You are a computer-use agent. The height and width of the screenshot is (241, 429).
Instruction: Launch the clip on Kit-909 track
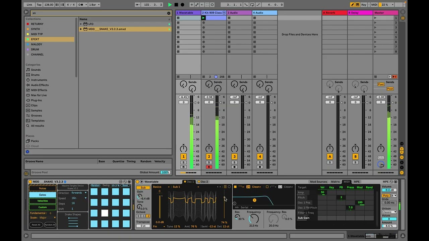click(203, 18)
